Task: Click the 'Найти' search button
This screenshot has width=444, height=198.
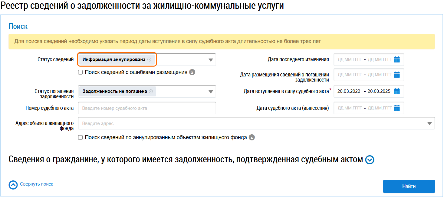Action: [409, 186]
